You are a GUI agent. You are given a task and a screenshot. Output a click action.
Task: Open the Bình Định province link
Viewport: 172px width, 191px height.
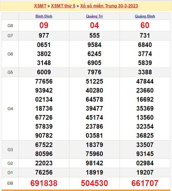coord(44,16)
